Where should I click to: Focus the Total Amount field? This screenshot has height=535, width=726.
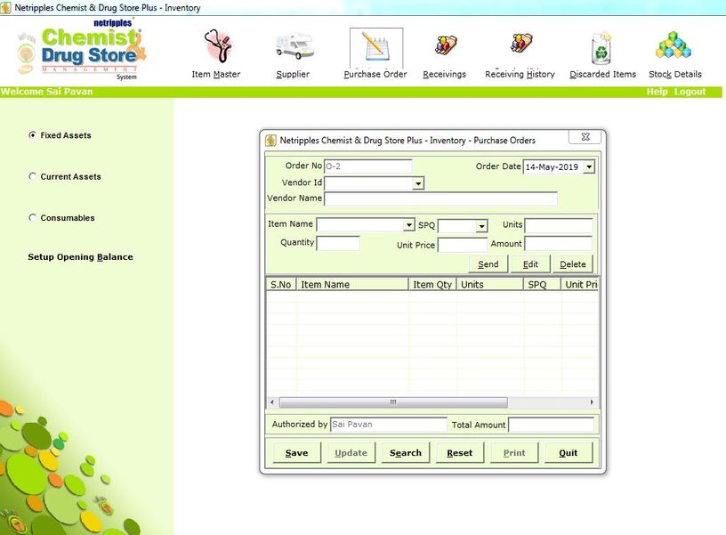[x=551, y=425]
